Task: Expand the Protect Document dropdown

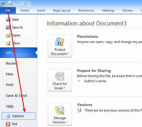Action: point(60,46)
